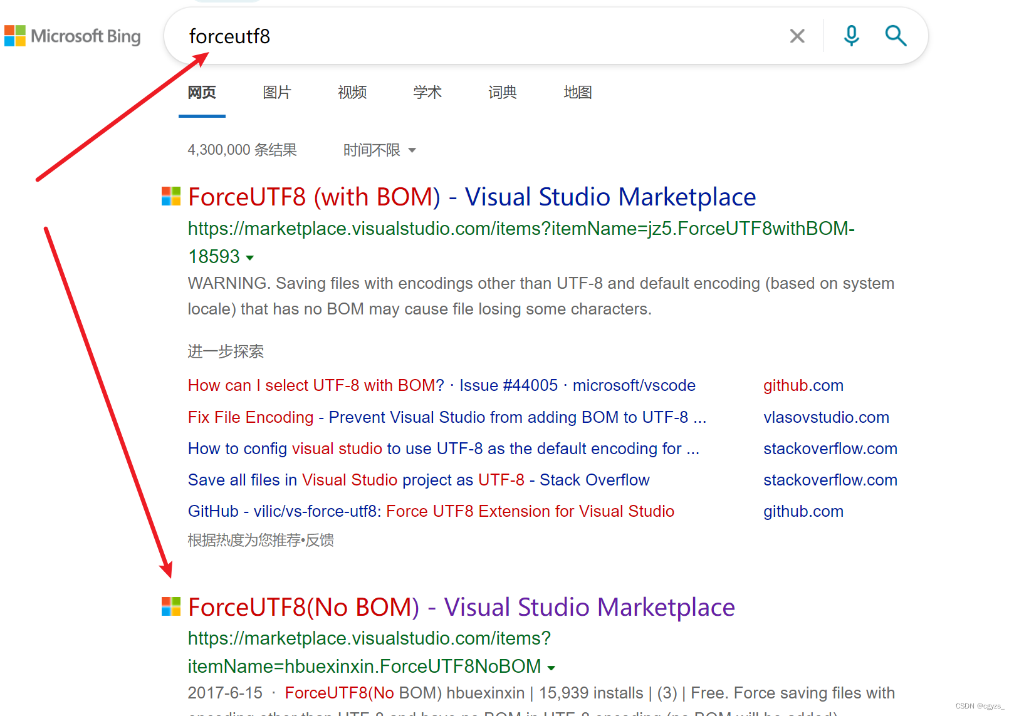Click the 进一步探索 heading
Screen dimensions: 1014x716
[226, 351]
